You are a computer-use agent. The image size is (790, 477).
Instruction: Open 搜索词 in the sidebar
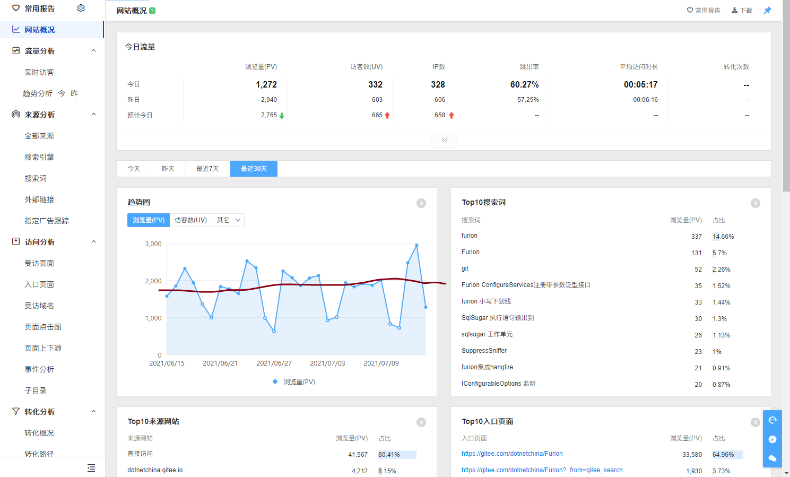36,178
